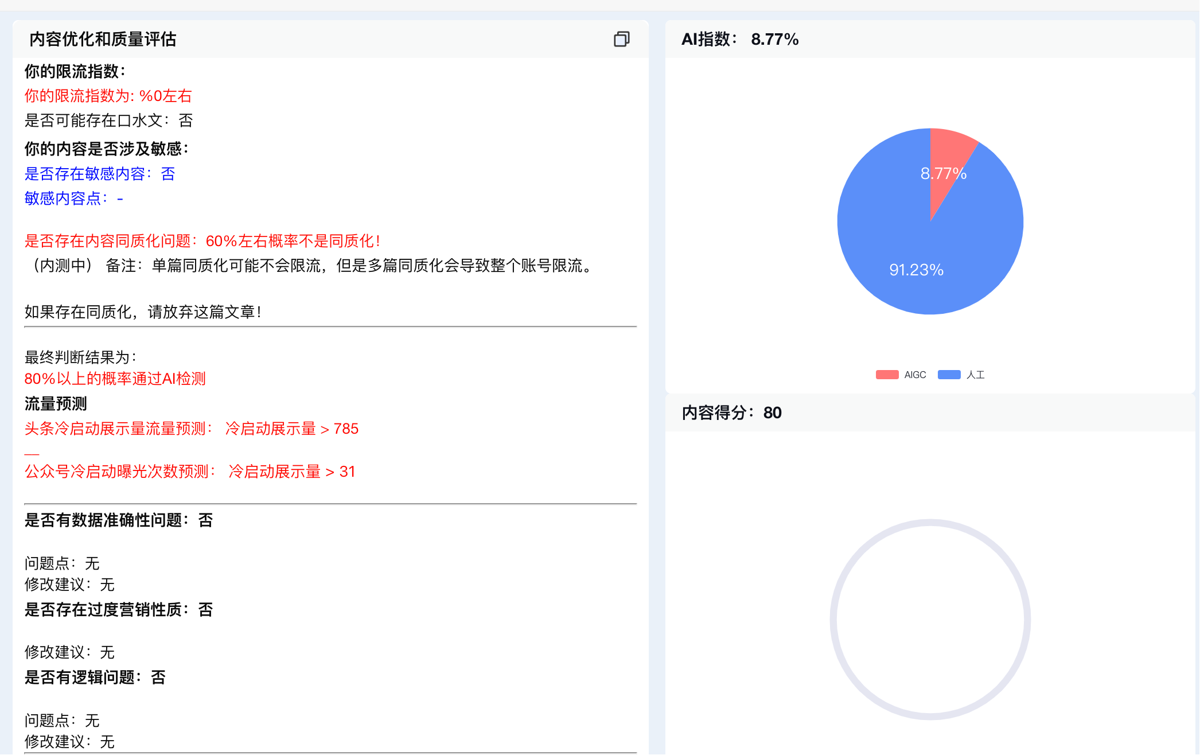Screen dimensions: 1200x755
Task: Click the 80%以上的概率通过AI检测 result text
Action: tap(115, 379)
